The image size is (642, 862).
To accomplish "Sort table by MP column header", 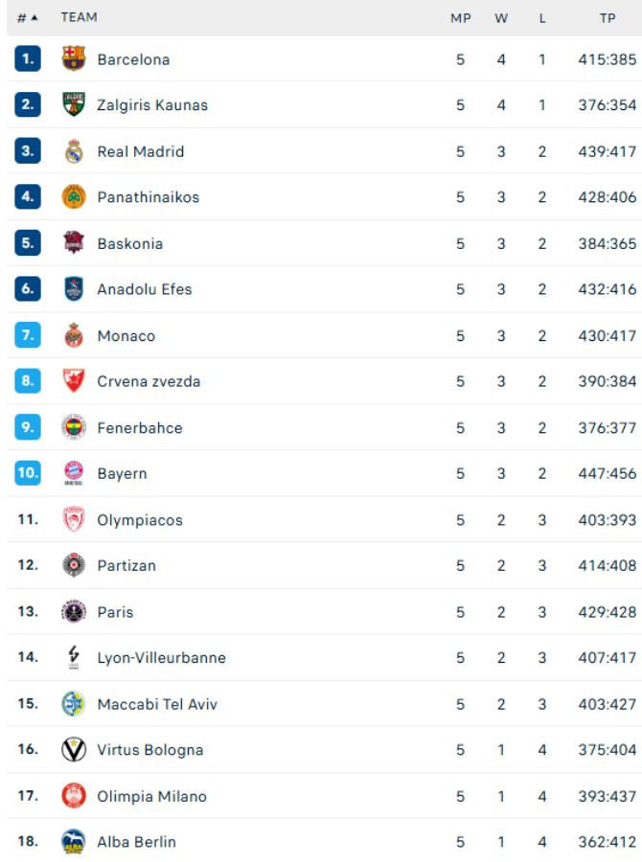I will (x=460, y=17).
